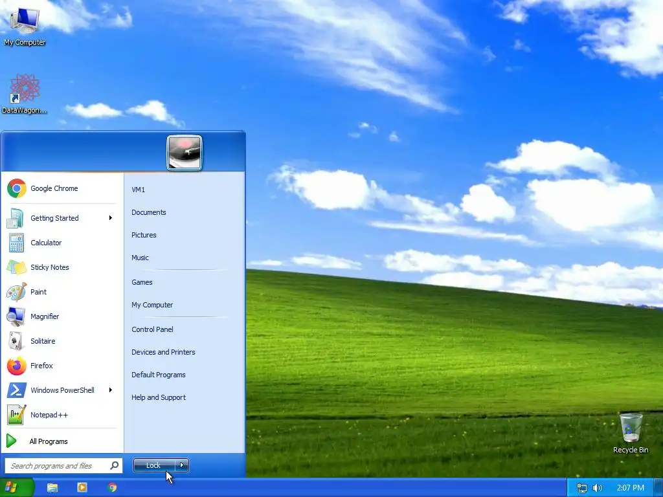The height and width of the screenshot is (497, 663).
Task: Open My Computer desktop icon
Action: (x=25, y=25)
